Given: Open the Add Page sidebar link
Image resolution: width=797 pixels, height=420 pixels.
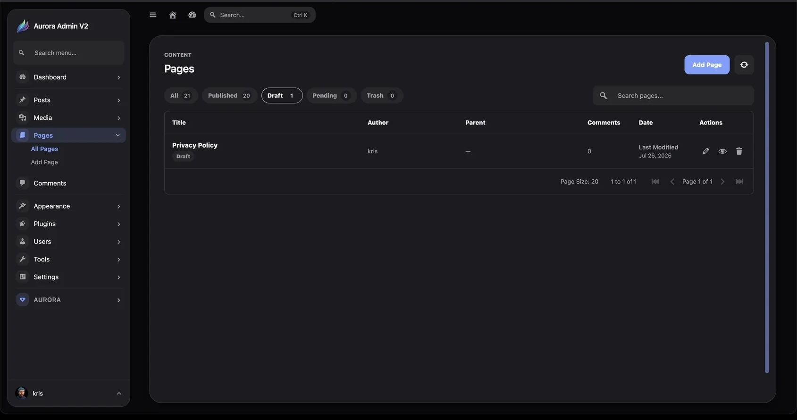Looking at the screenshot, I should 44,162.
